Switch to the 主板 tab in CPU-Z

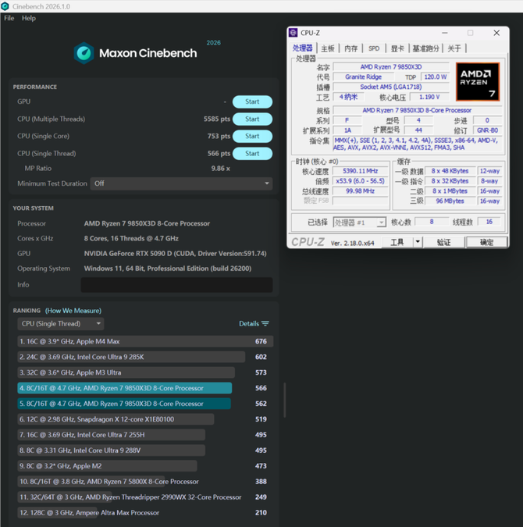[328, 48]
